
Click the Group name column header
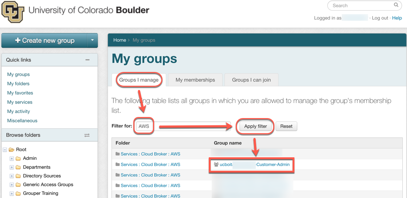tap(228, 143)
